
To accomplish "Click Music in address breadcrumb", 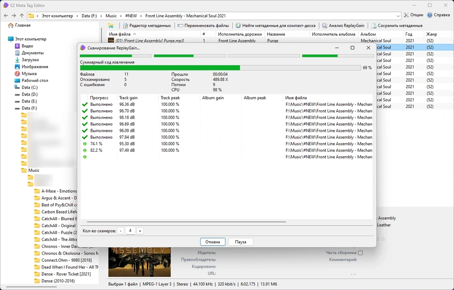I will point(111,16).
